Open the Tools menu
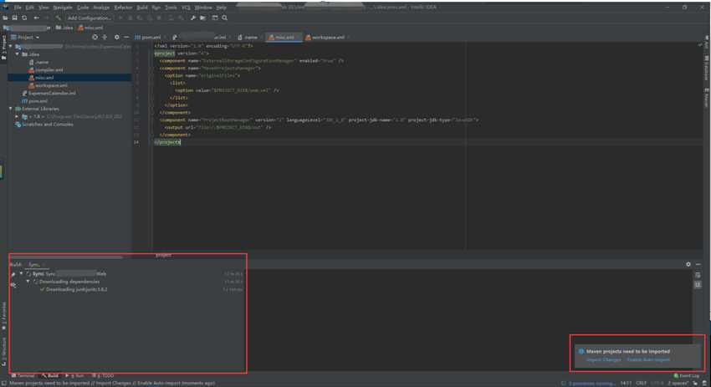711x387 pixels. [x=171, y=8]
